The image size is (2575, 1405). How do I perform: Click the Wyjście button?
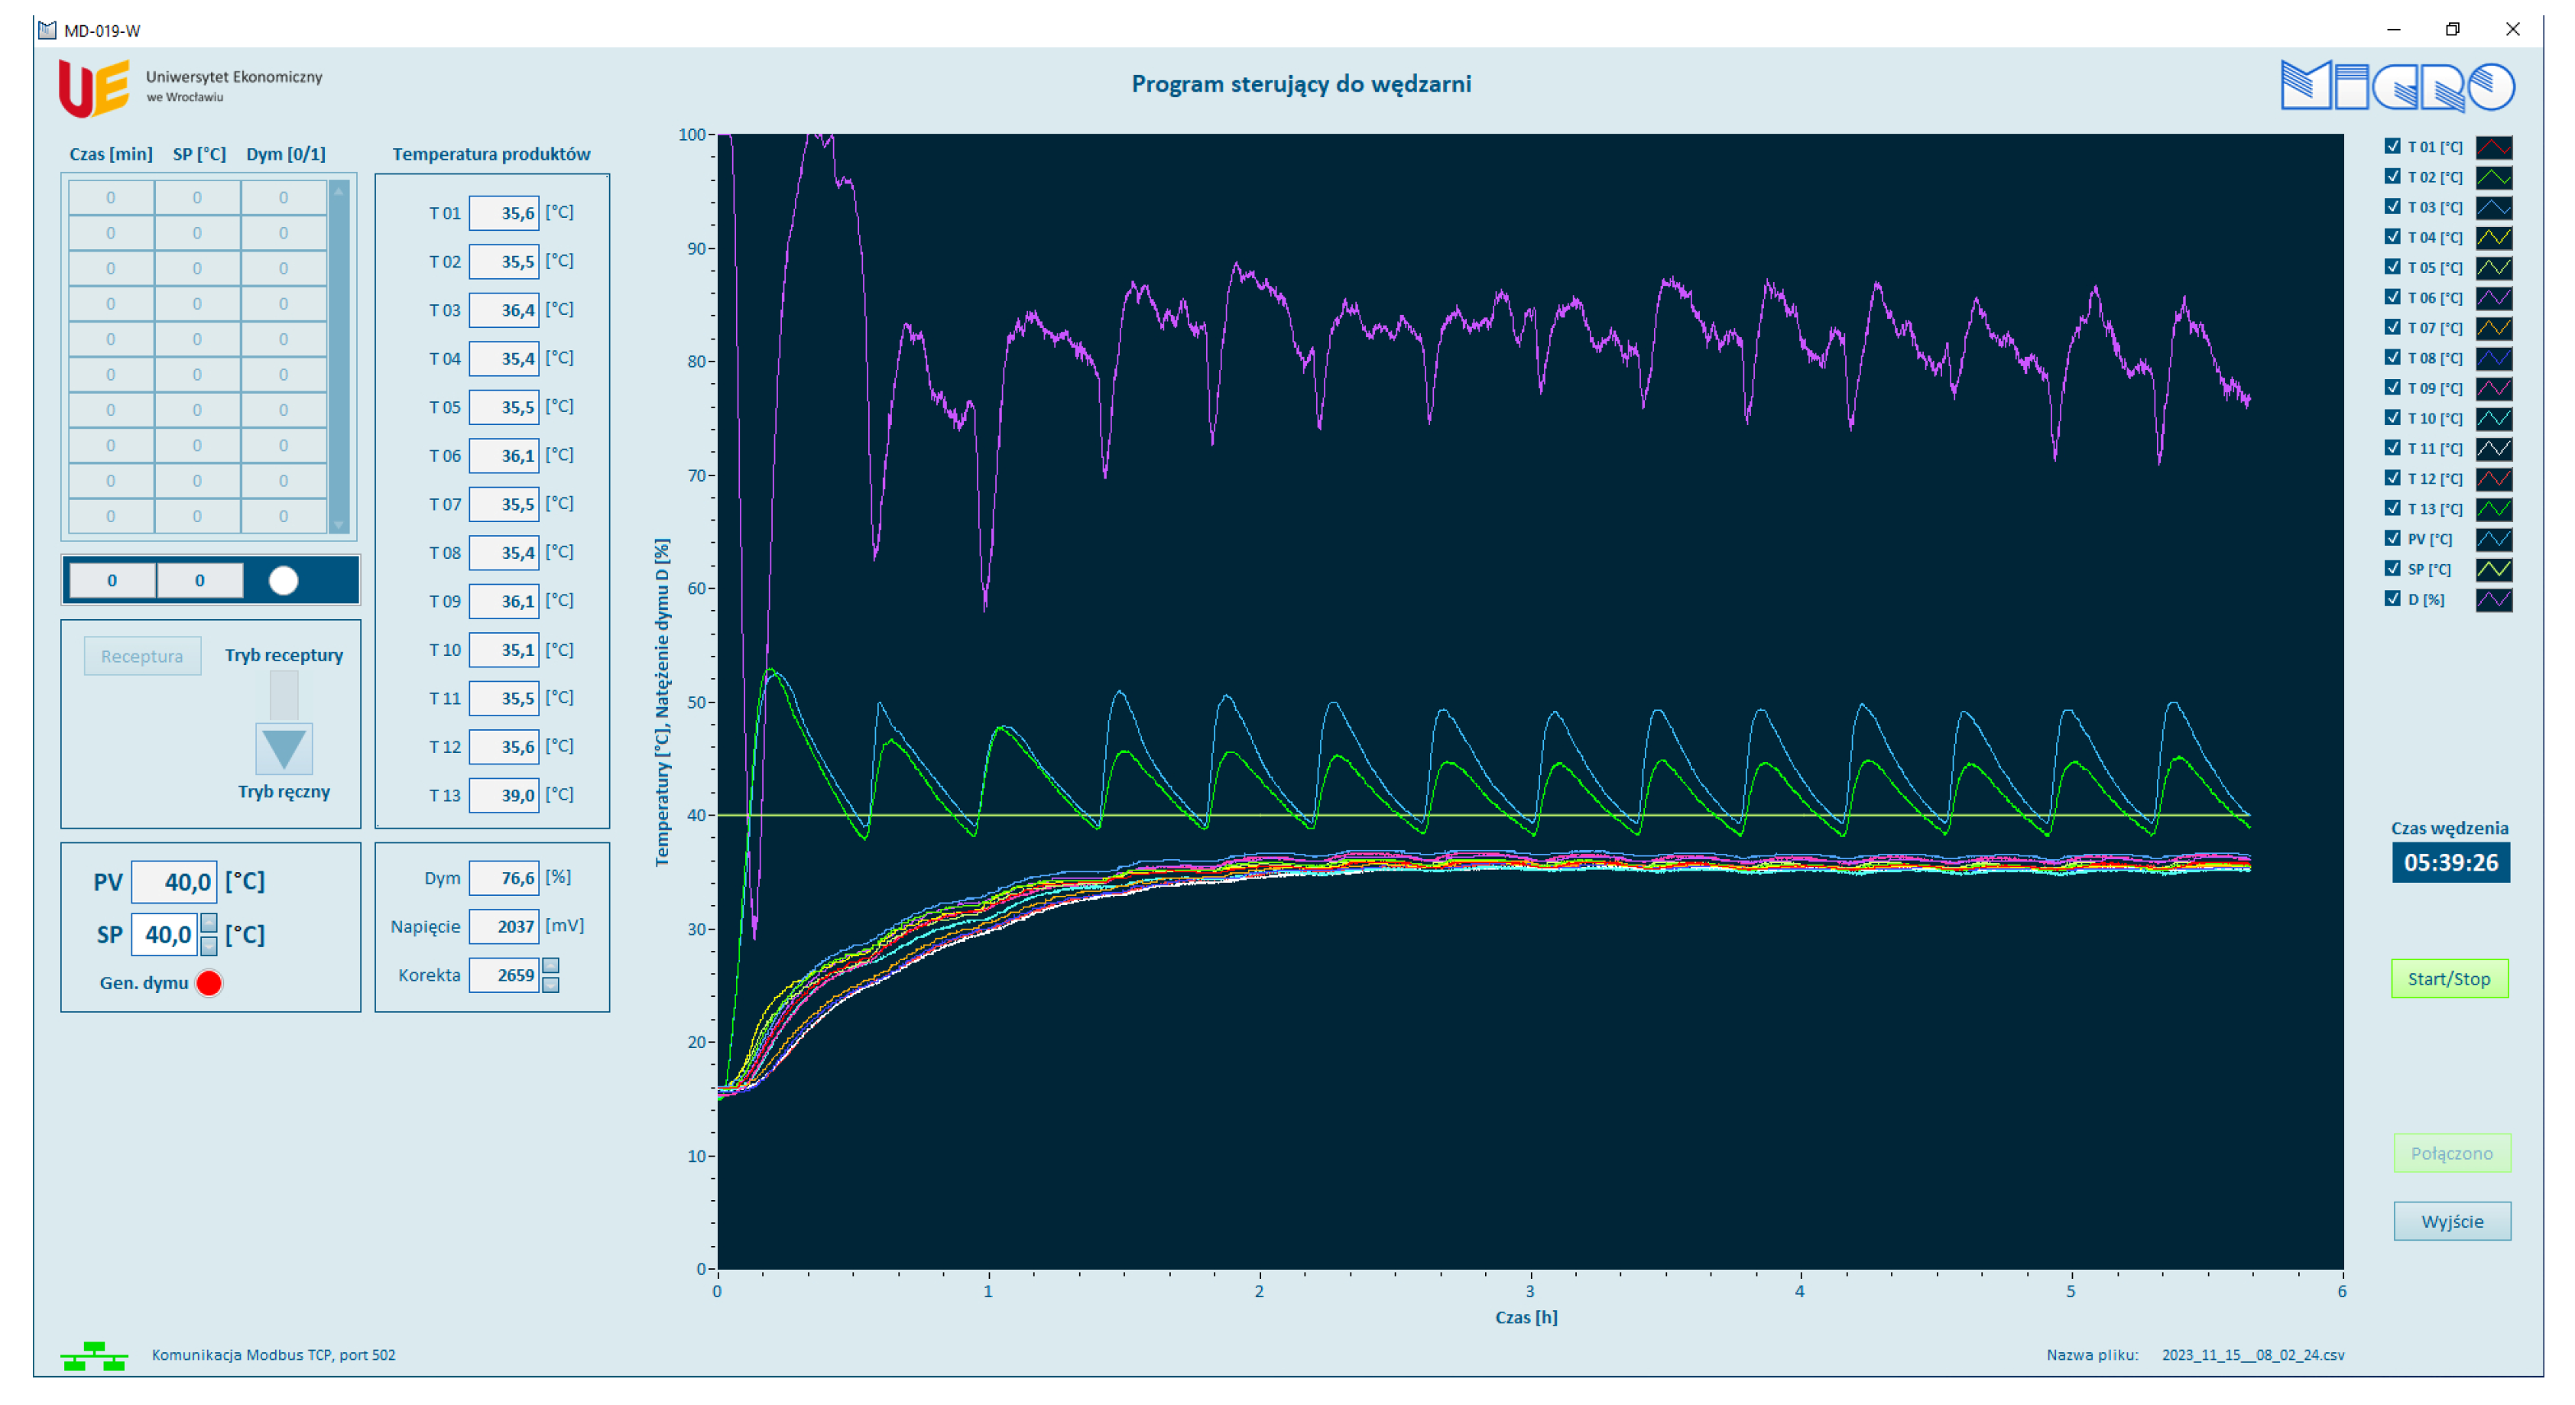2452,1221
